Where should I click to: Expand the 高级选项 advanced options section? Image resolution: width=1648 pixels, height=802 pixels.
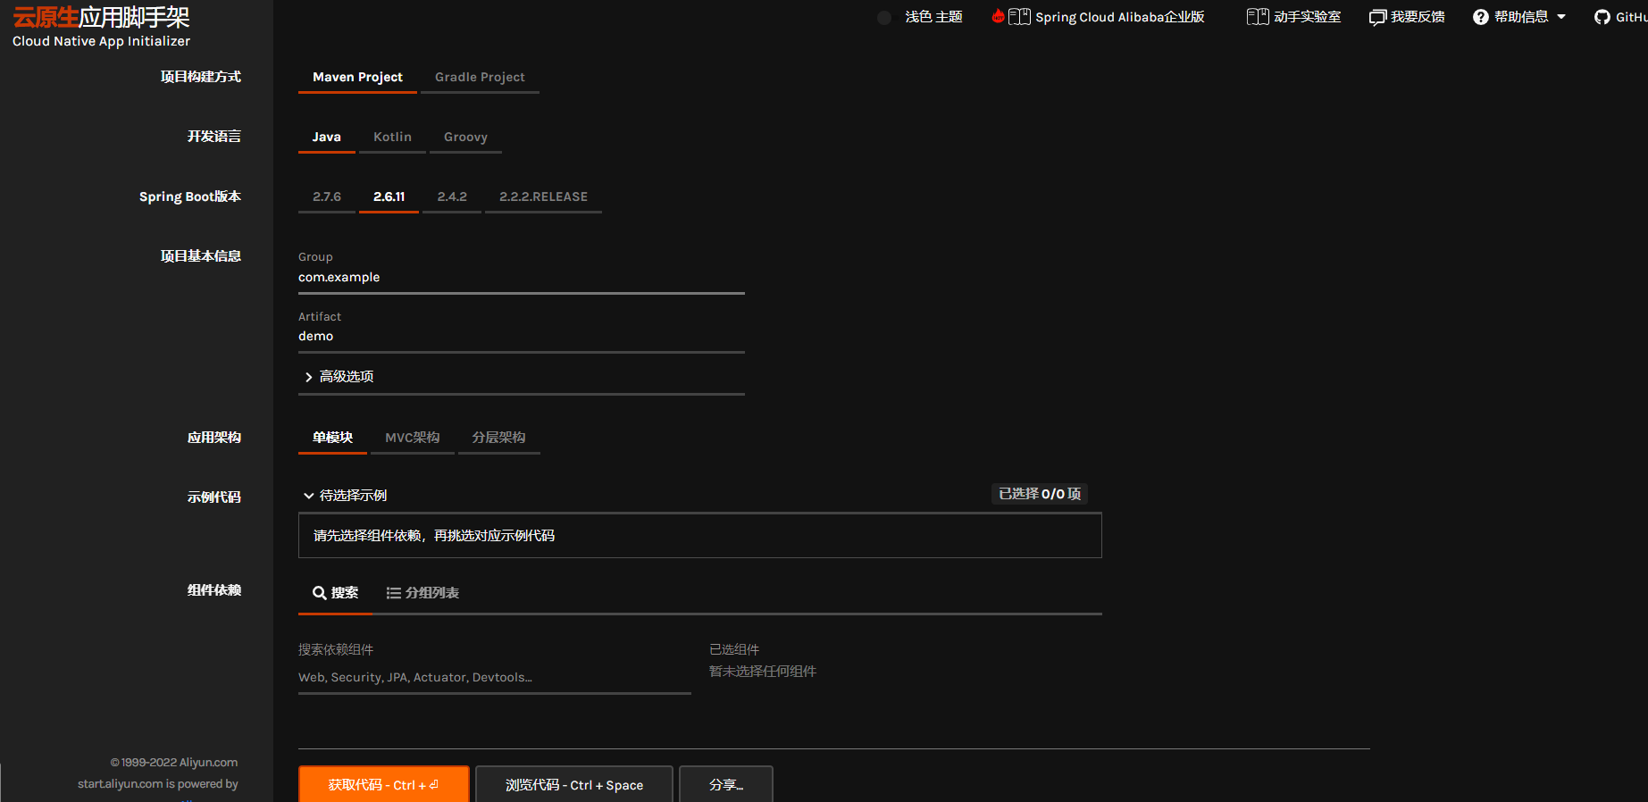click(522, 377)
